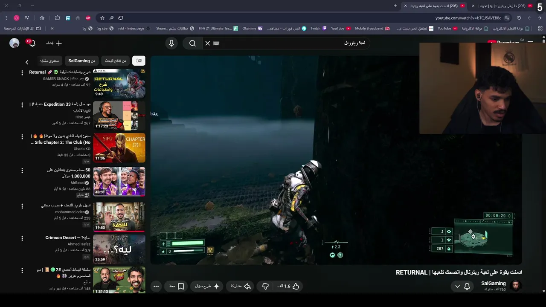The height and width of the screenshot is (307, 546).
Task: Select the من SalGaming chip
Action: pos(82,61)
